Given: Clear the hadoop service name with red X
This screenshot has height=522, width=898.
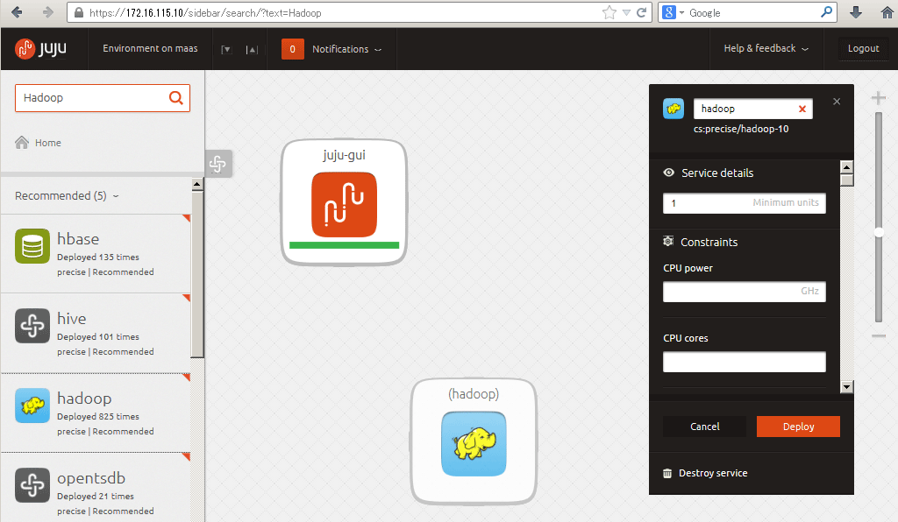Looking at the screenshot, I should [x=802, y=109].
